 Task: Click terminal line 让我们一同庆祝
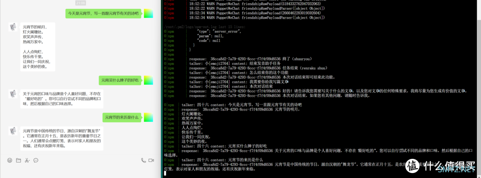[196, 137]
